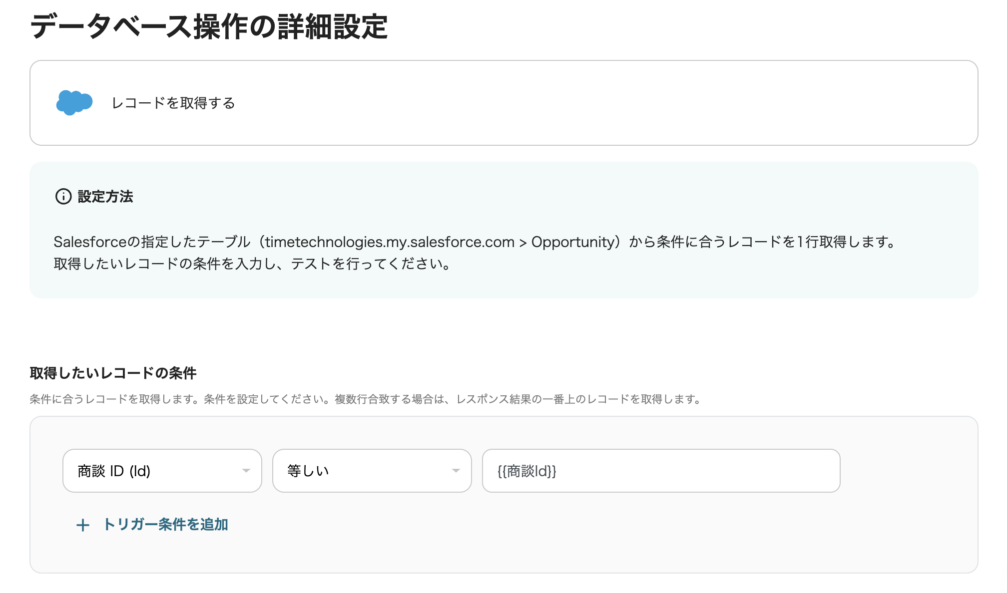The height and width of the screenshot is (593, 1007).
Task: Click the info icon beside 設定方法
Action: [x=63, y=197]
